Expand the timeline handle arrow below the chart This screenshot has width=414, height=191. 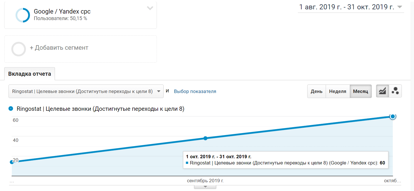[x=205, y=187]
